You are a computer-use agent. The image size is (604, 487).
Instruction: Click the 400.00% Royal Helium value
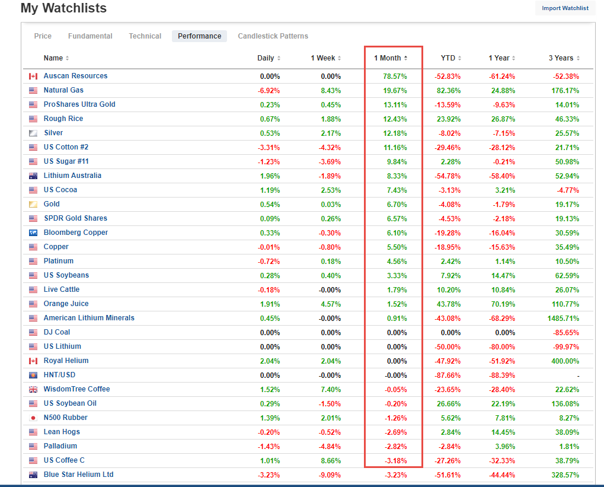565,362
